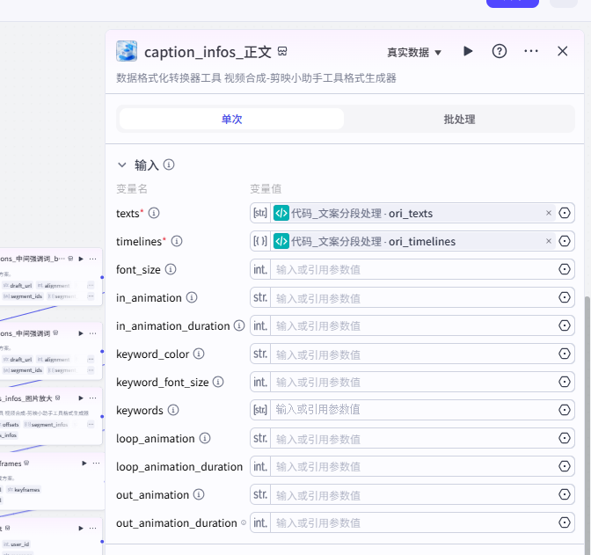Close the caption_infos configuration panel
The height and width of the screenshot is (555, 591).
tap(563, 52)
